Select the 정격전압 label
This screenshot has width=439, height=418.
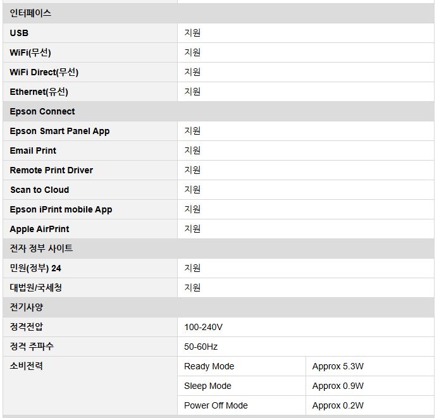(x=27, y=327)
